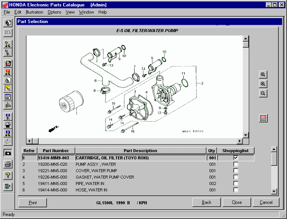Click the DCS toolbar button
This screenshot has height=219, width=287.
(x=8, y=33)
